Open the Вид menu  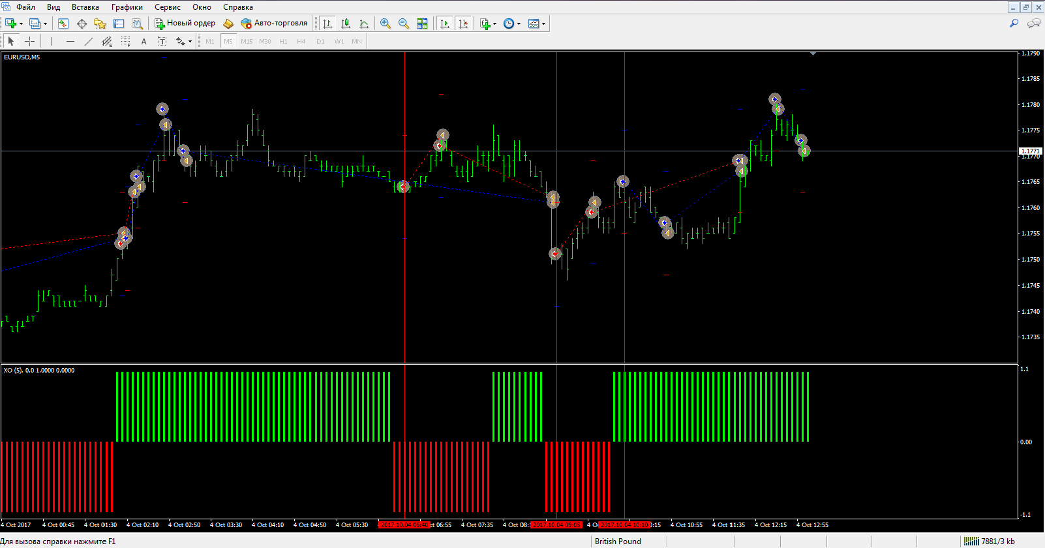(x=54, y=7)
